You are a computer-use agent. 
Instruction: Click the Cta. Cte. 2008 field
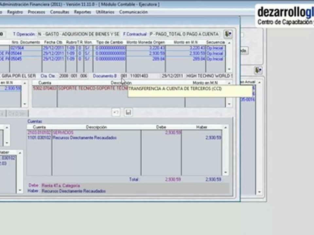pos(64,76)
